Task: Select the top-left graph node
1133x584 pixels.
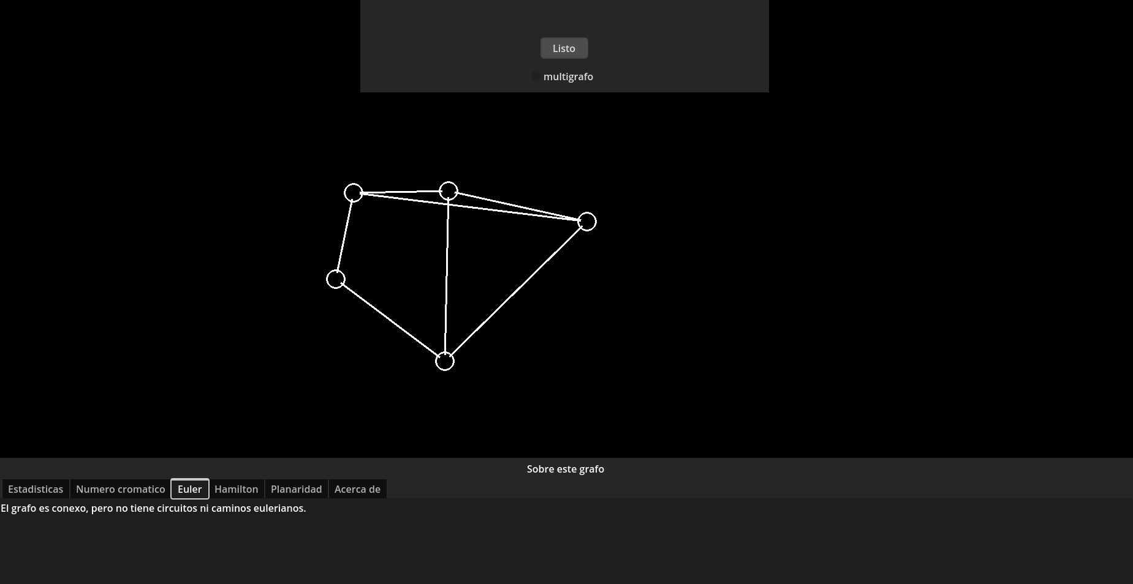Action: [x=354, y=192]
